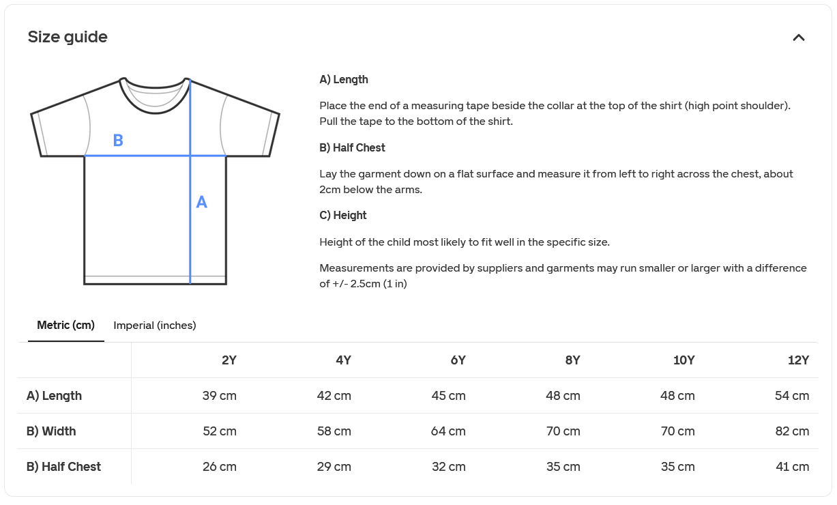The width and height of the screenshot is (837, 505).
Task: Select the 2Y column header
Action: pyautogui.click(x=229, y=360)
